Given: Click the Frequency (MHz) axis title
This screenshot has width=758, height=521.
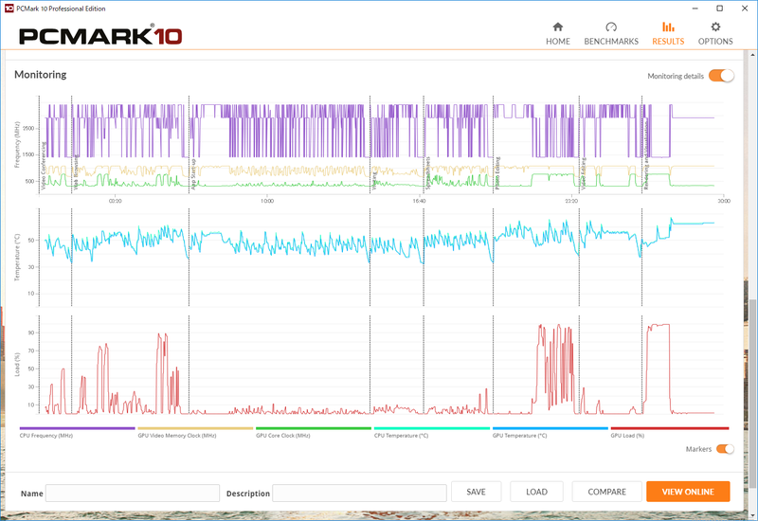Looking at the screenshot, I should click(17, 145).
